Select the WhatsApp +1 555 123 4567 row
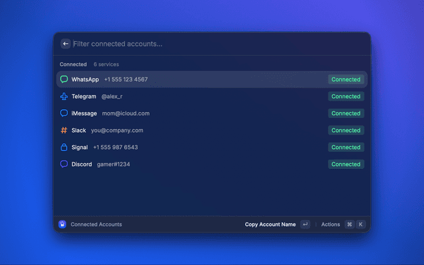Screen dimensions: 424x265 (199, 79)
